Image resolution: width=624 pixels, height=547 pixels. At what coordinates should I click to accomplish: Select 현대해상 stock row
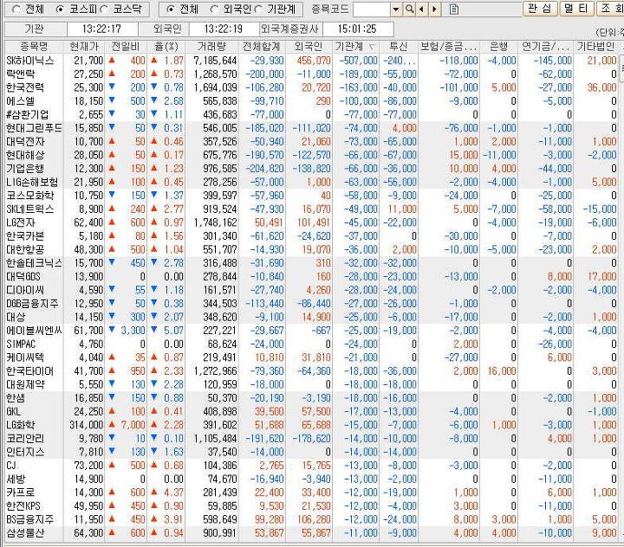pos(311,156)
